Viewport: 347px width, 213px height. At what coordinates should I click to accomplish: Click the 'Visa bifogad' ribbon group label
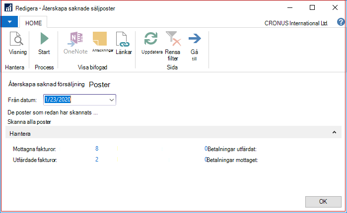(92, 67)
